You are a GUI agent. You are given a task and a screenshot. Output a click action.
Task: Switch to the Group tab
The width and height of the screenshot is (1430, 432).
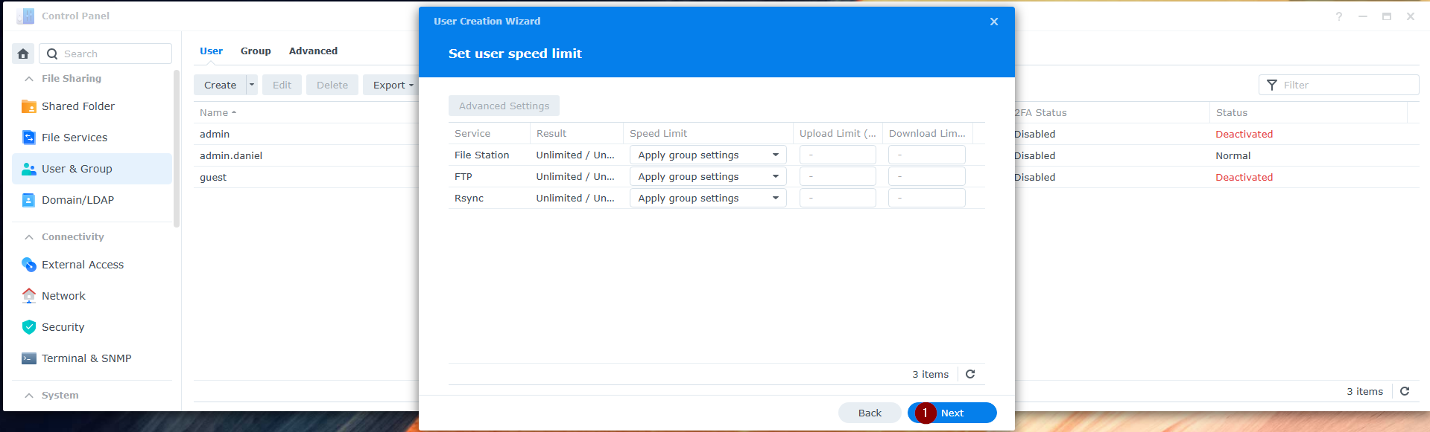pos(256,51)
